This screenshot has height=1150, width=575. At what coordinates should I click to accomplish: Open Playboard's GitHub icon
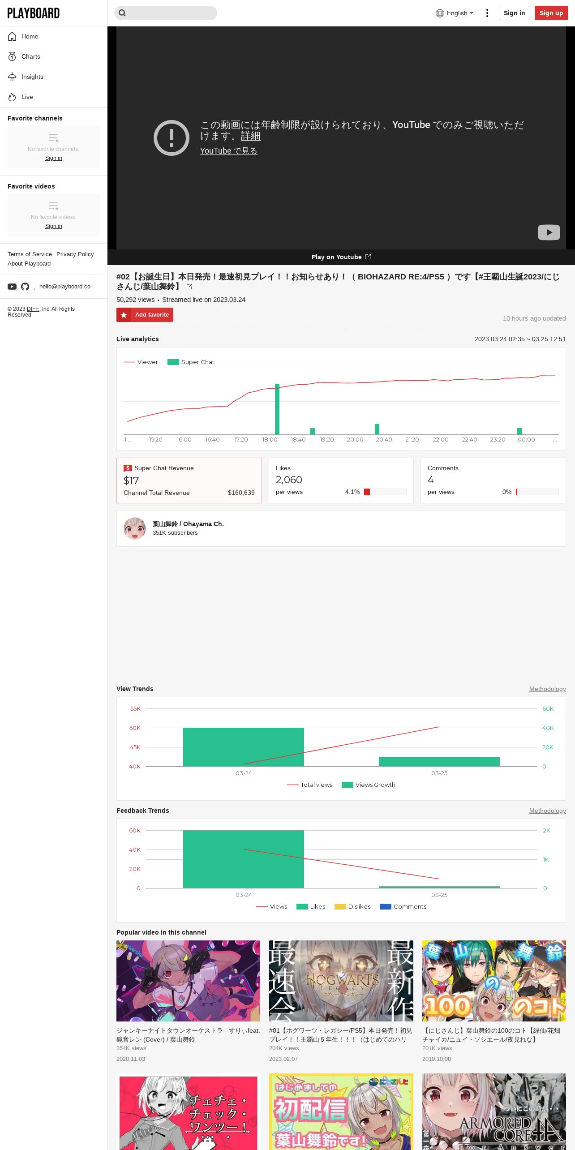pyautogui.click(x=25, y=287)
